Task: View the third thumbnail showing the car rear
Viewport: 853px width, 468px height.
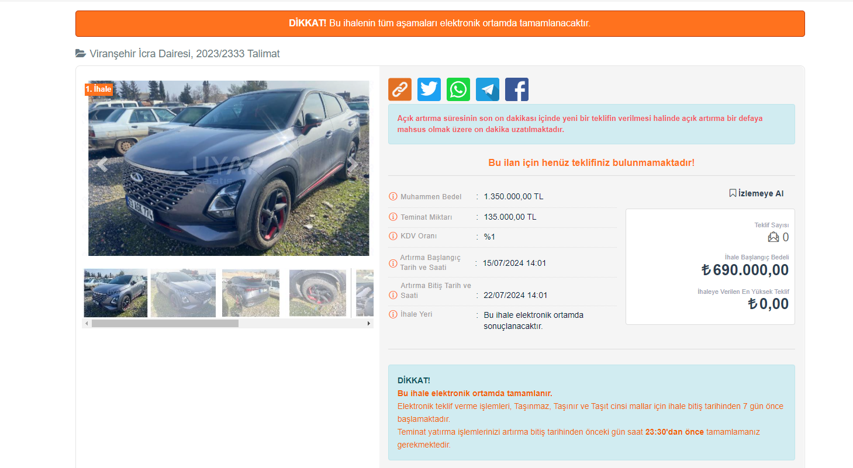Action: (251, 293)
